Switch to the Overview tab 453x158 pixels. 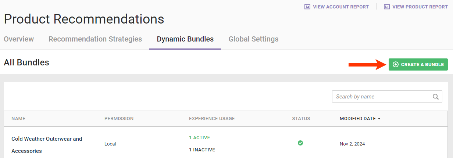tap(19, 39)
